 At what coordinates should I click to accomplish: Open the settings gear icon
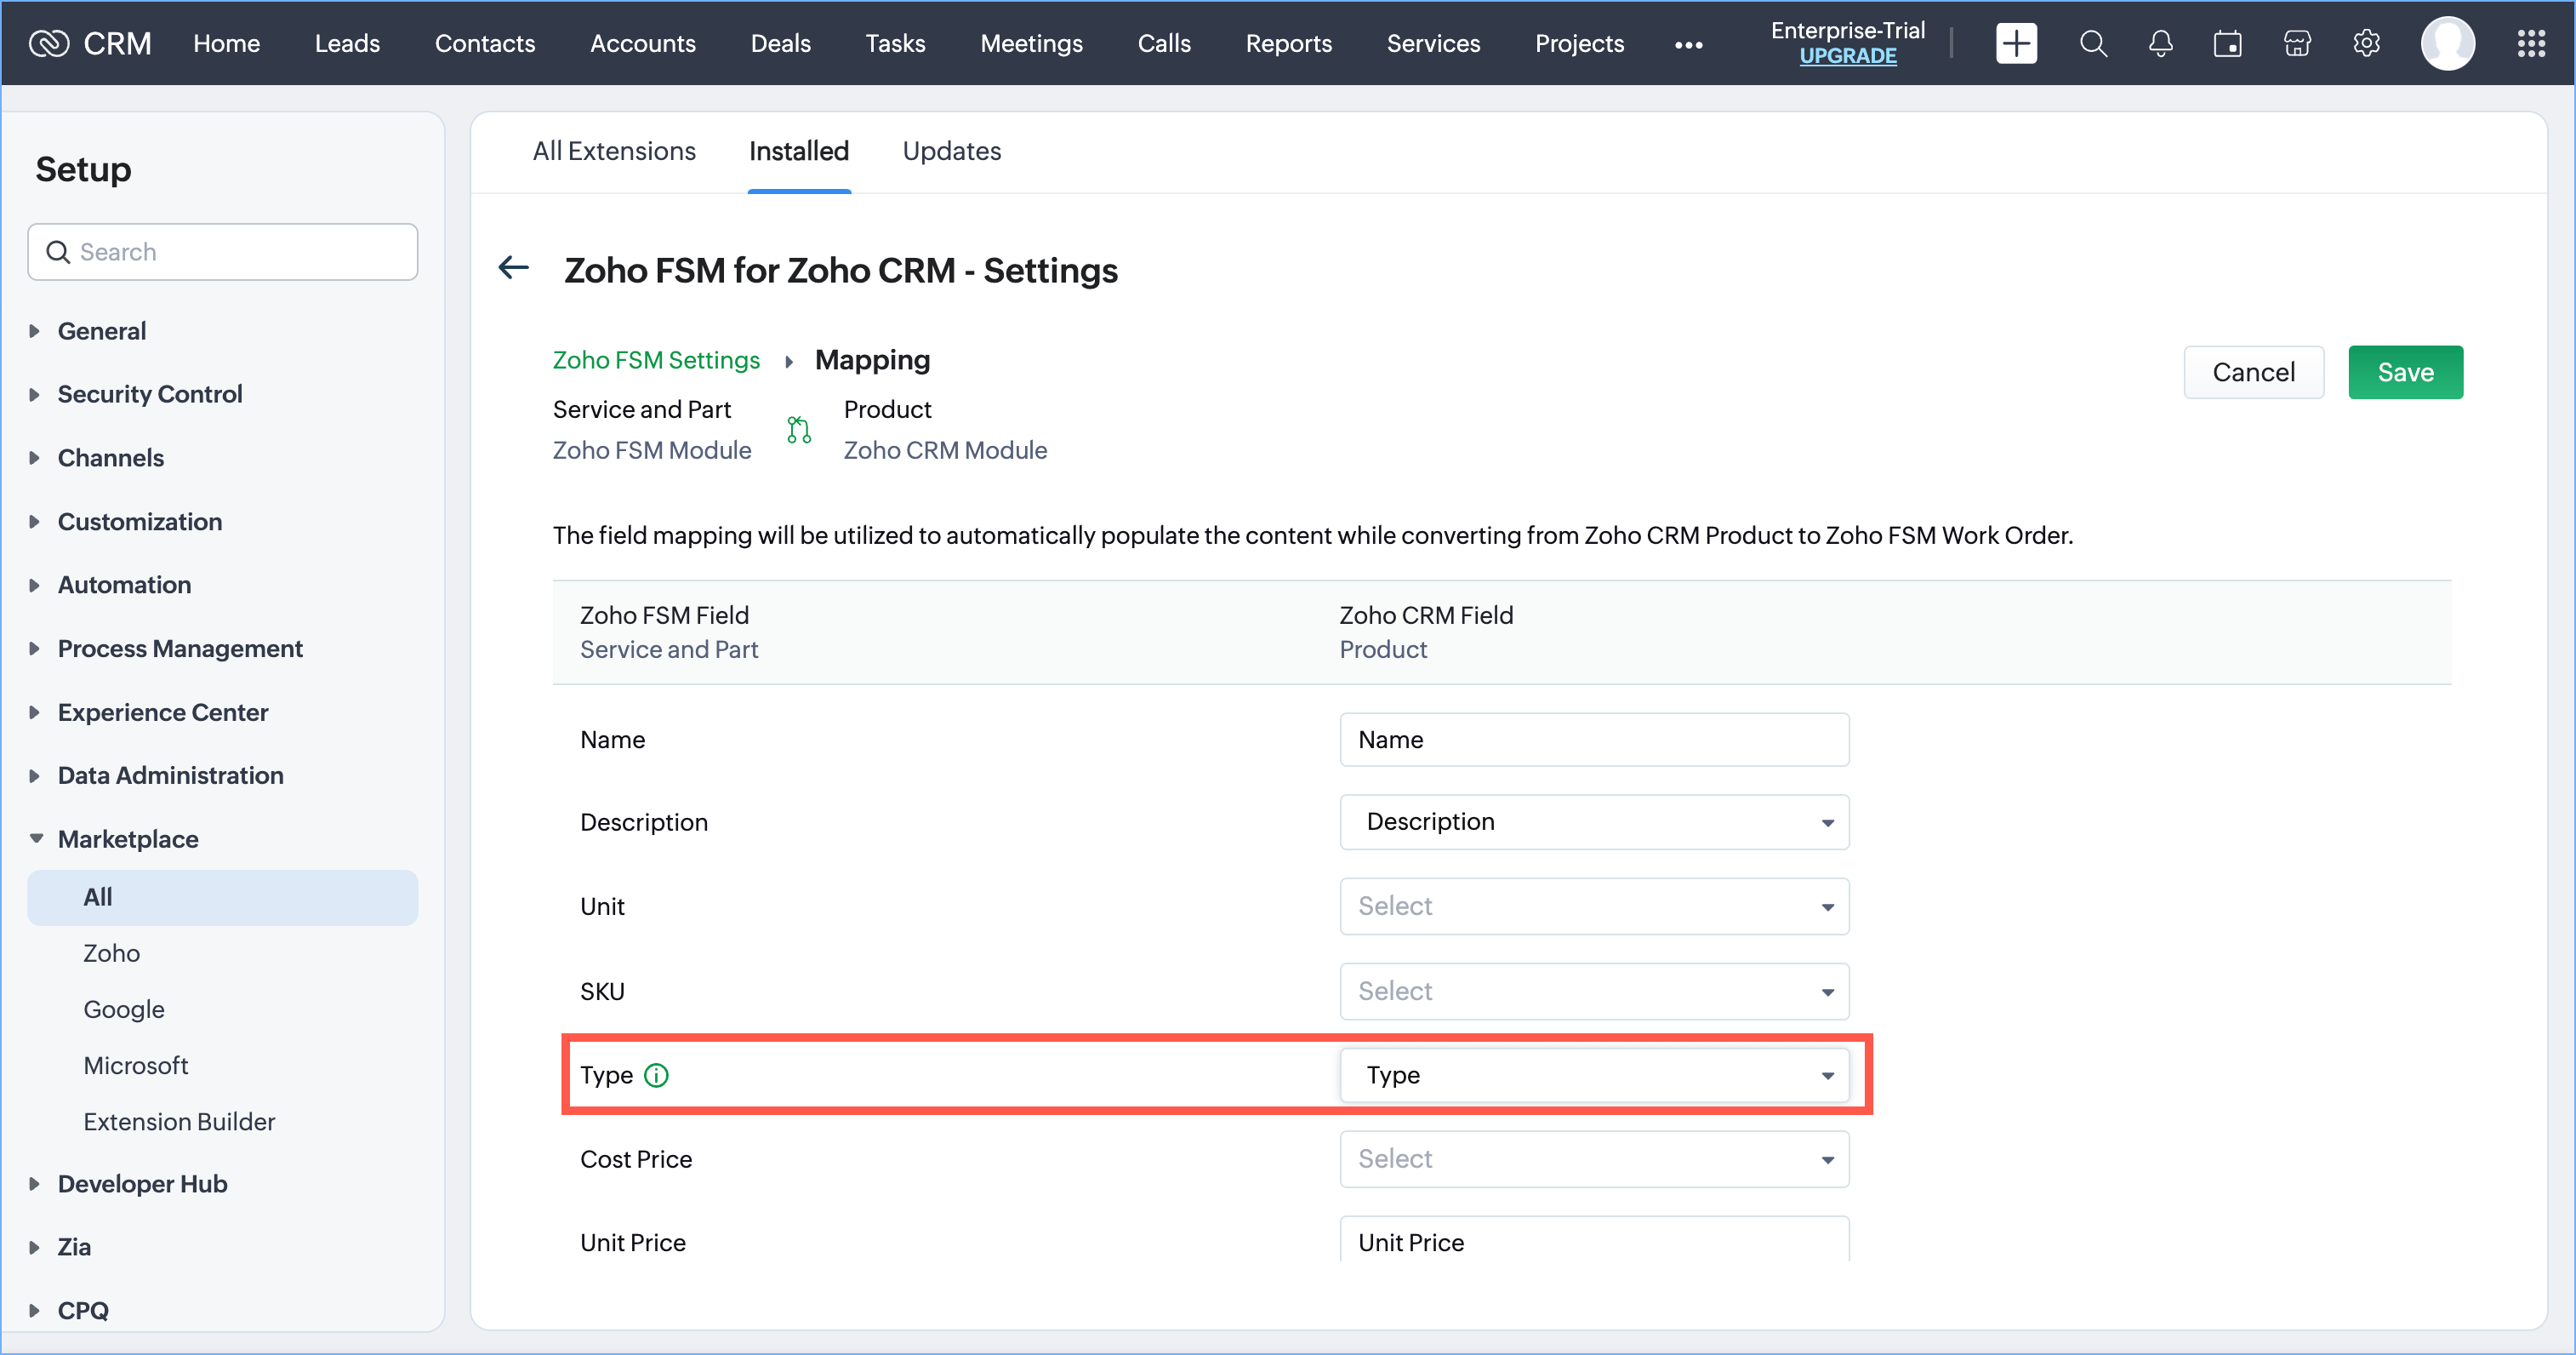point(2366,43)
